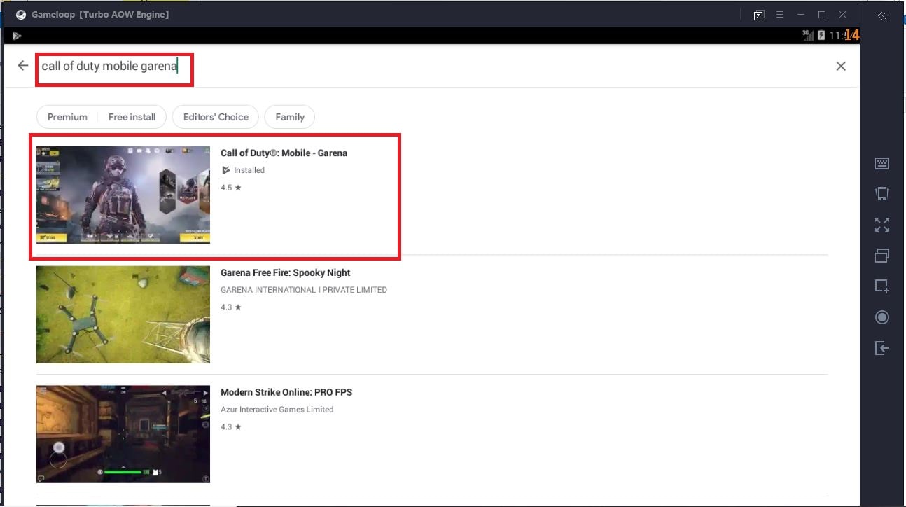
Task: Click the 4.3 rating under Modern Strike Online
Action: [x=231, y=427]
